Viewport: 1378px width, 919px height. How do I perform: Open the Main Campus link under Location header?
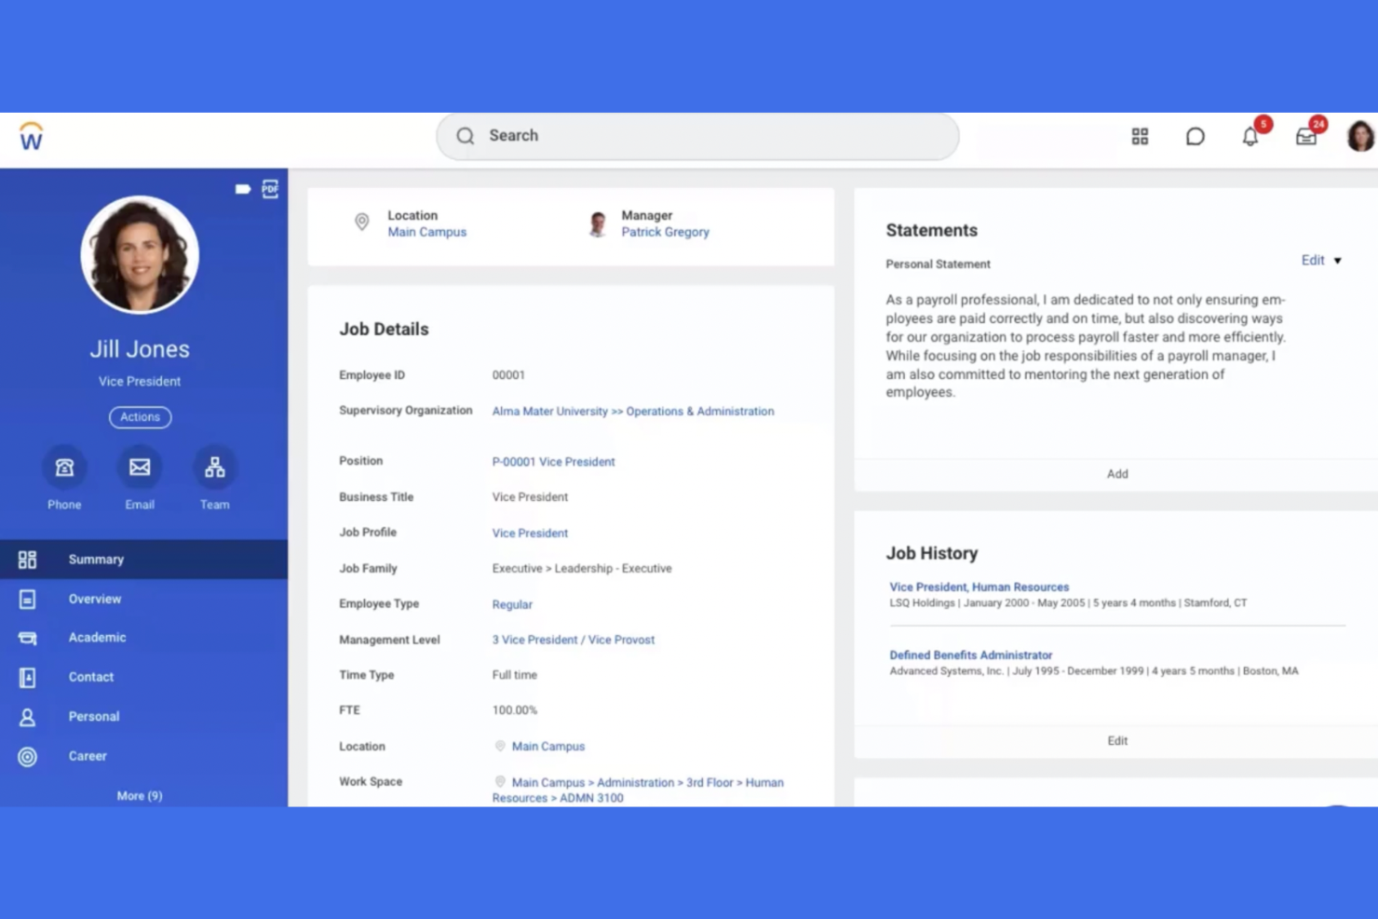(x=427, y=232)
